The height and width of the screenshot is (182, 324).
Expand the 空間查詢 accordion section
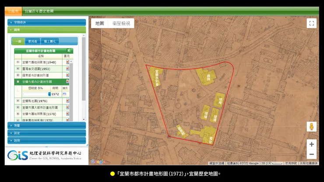[47, 22]
